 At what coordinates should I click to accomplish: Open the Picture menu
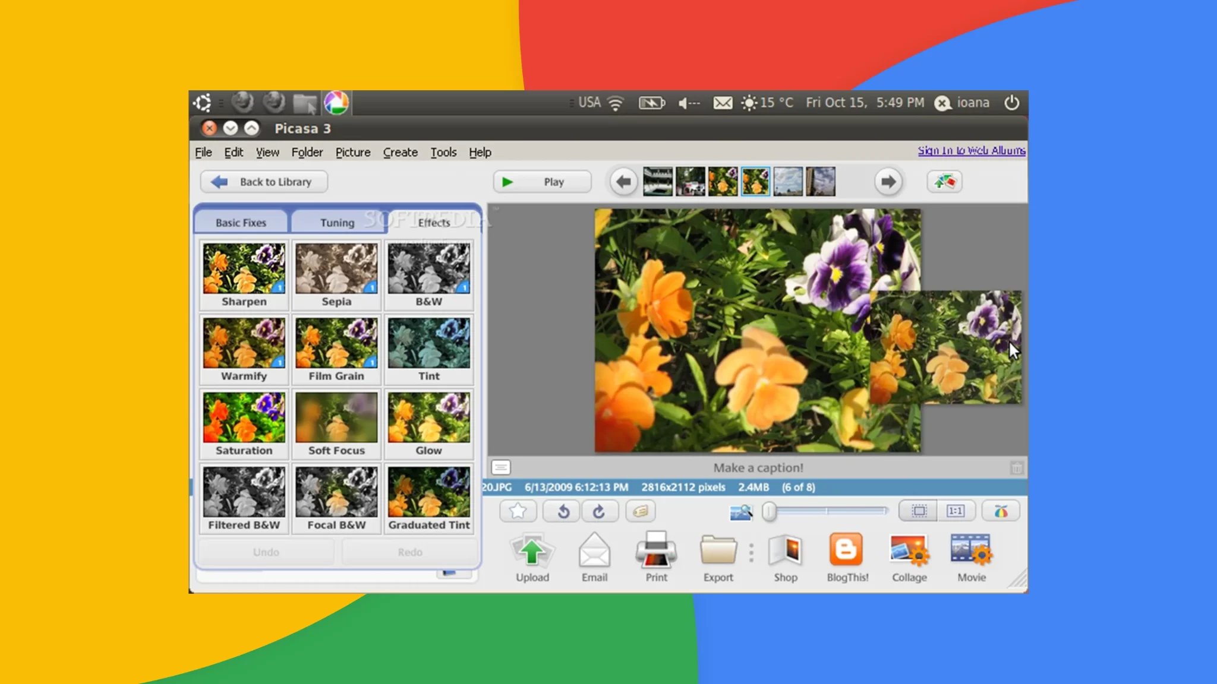(353, 152)
